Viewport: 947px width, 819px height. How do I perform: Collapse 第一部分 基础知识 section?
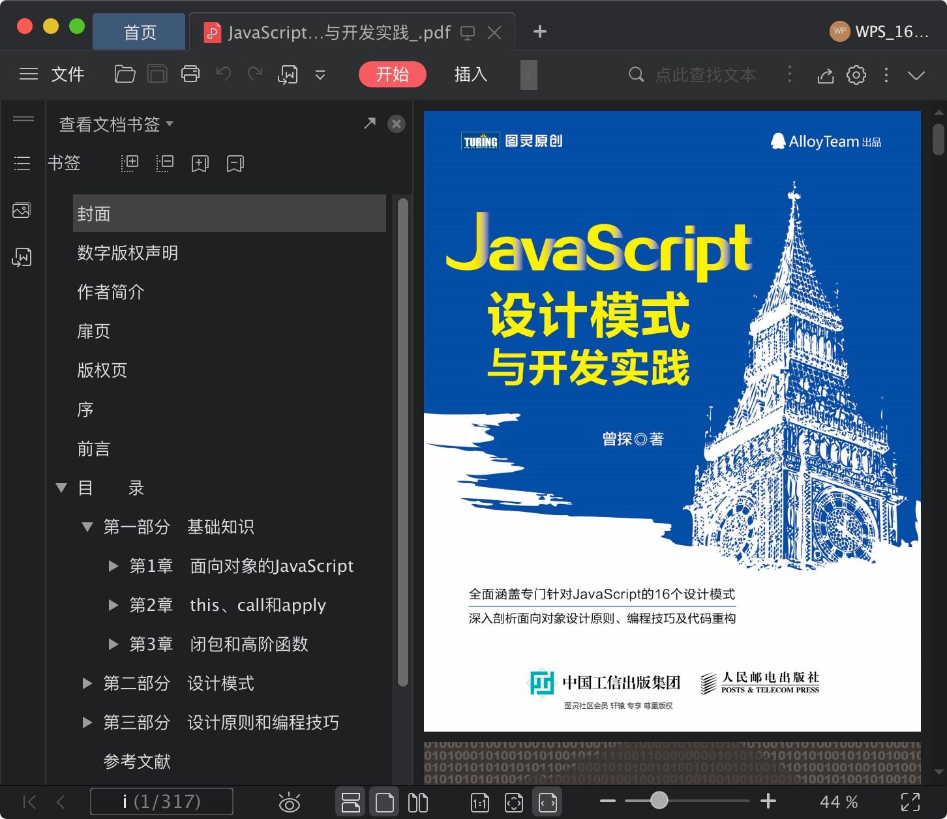tap(87, 526)
